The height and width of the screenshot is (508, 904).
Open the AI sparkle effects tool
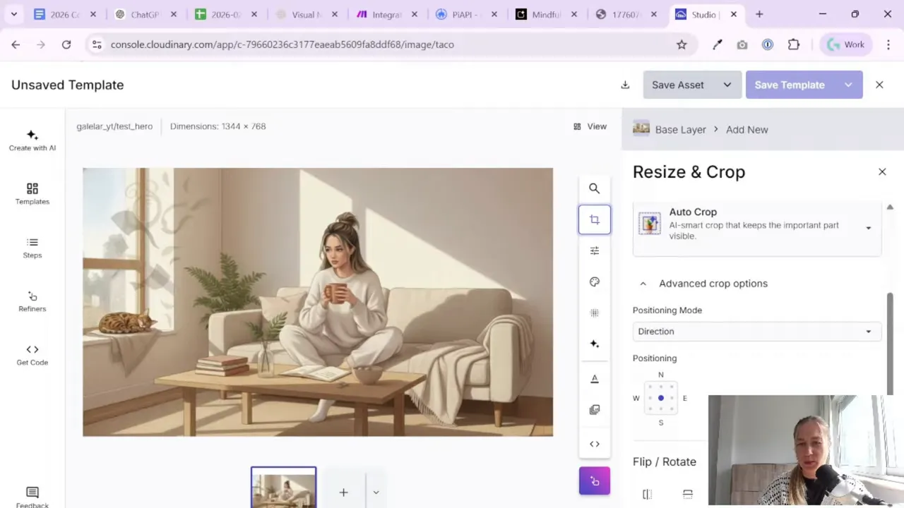[x=595, y=344]
